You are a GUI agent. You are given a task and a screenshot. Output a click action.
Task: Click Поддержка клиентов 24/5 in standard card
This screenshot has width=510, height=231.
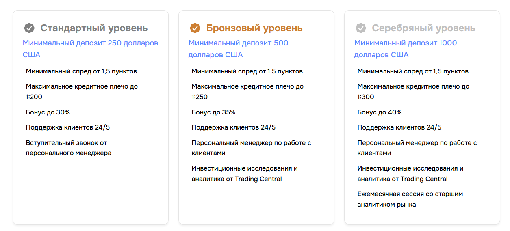coord(67,127)
